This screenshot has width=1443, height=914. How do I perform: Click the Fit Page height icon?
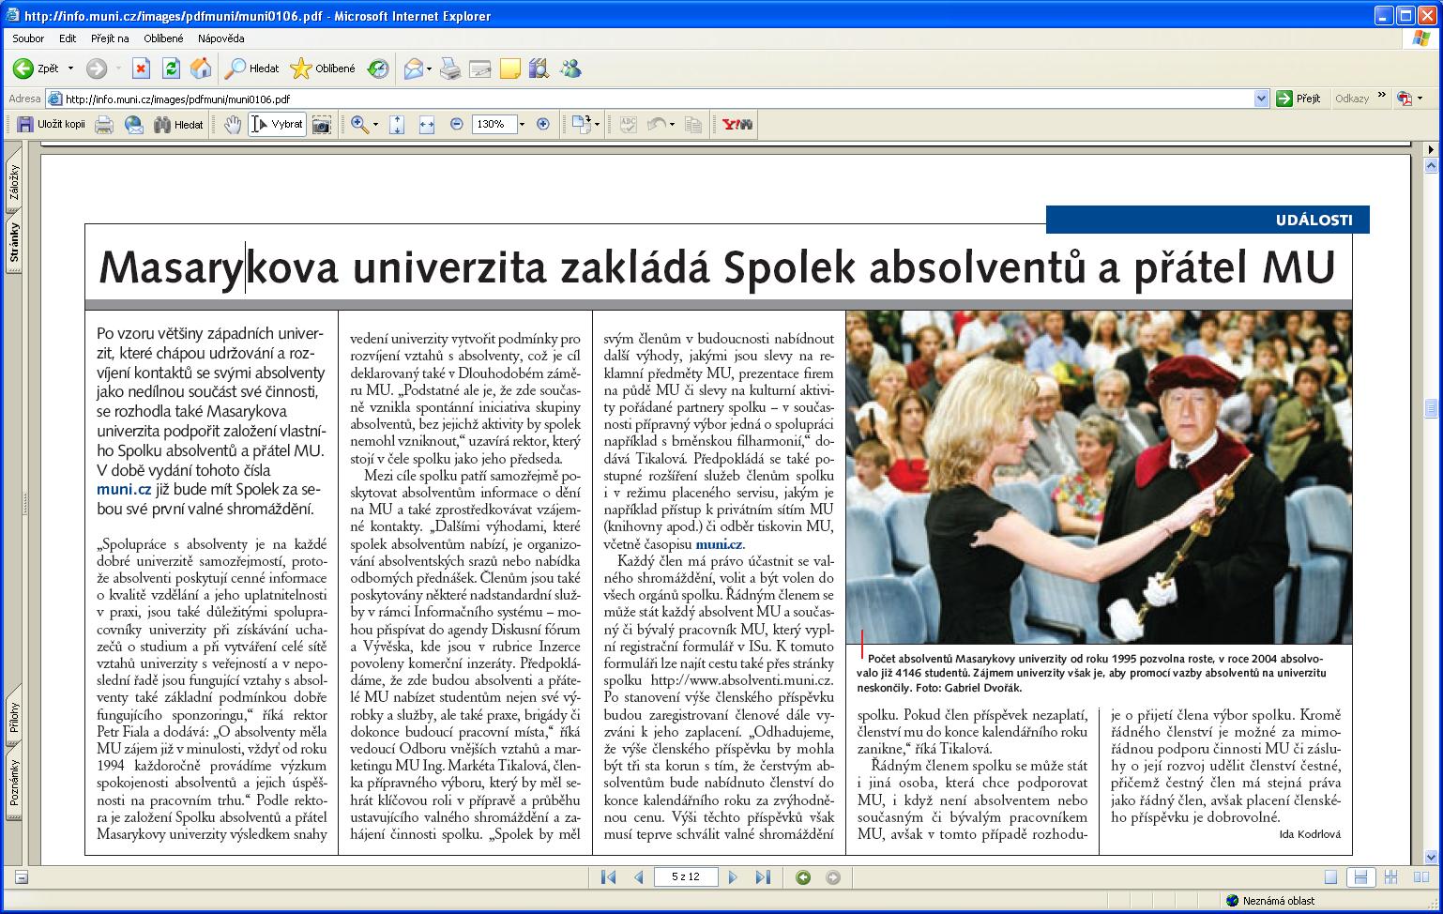tap(397, 124)
